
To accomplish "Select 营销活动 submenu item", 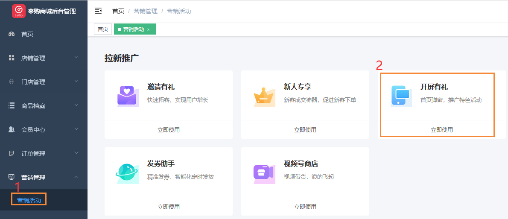I will [29, 200].
